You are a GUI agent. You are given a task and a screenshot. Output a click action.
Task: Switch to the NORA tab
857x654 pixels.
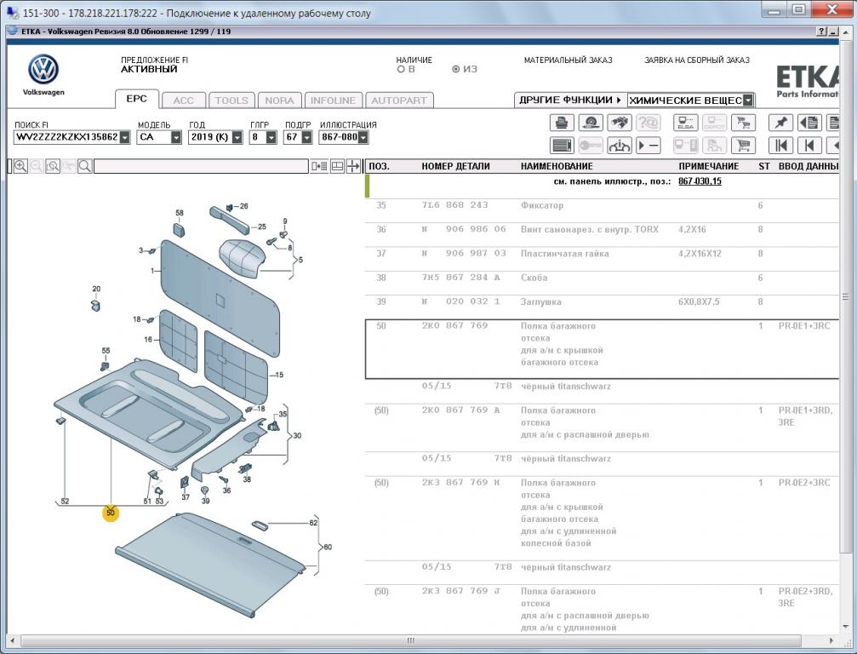click(x=279, y=100)
